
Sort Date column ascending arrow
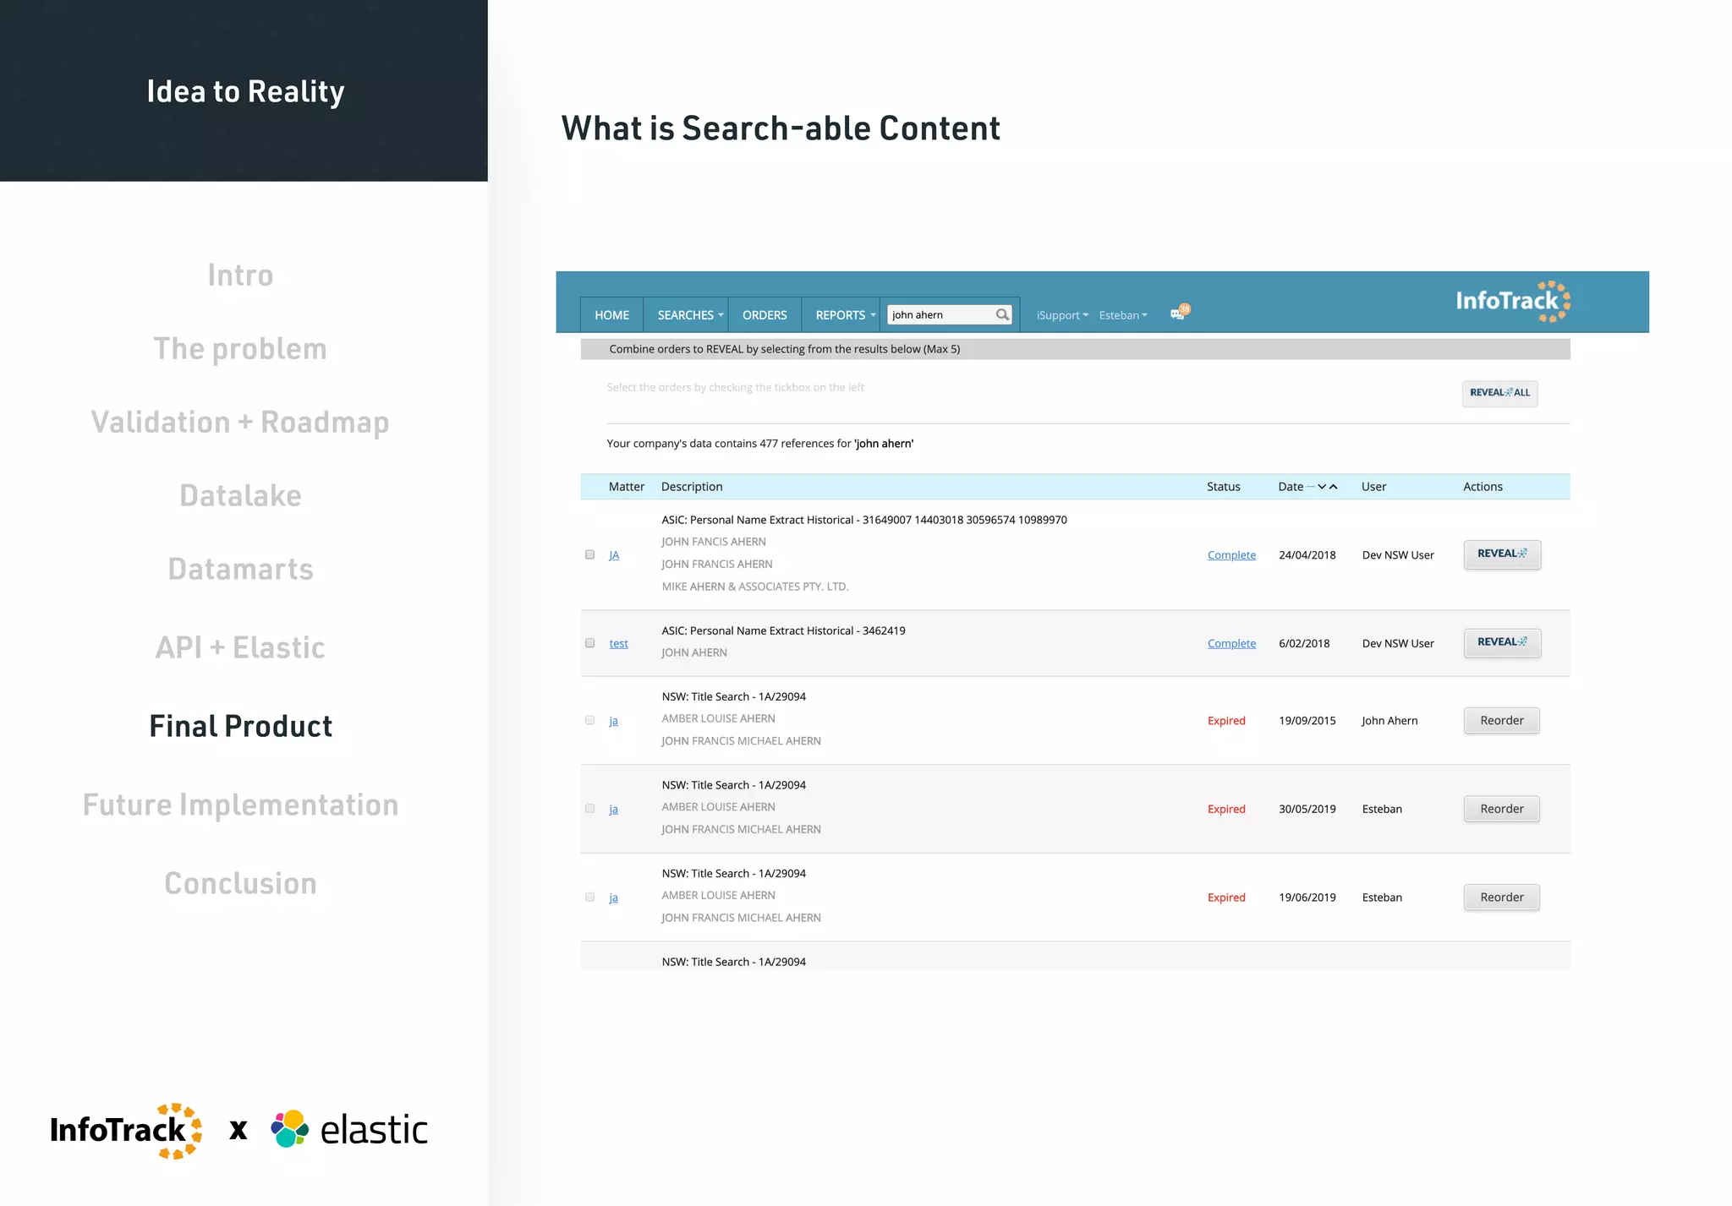[1334, 487]
